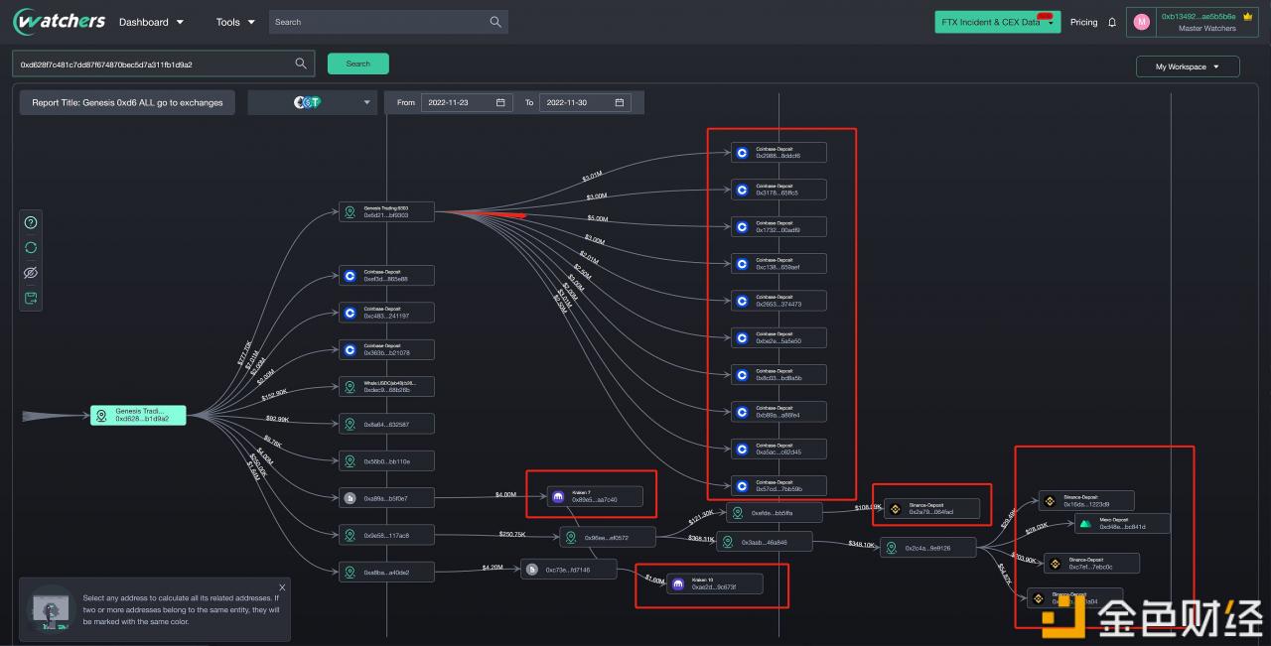Click the save report tool icon
The height and width of the screenshot is (646, 1271).
[x=31, y=298]
